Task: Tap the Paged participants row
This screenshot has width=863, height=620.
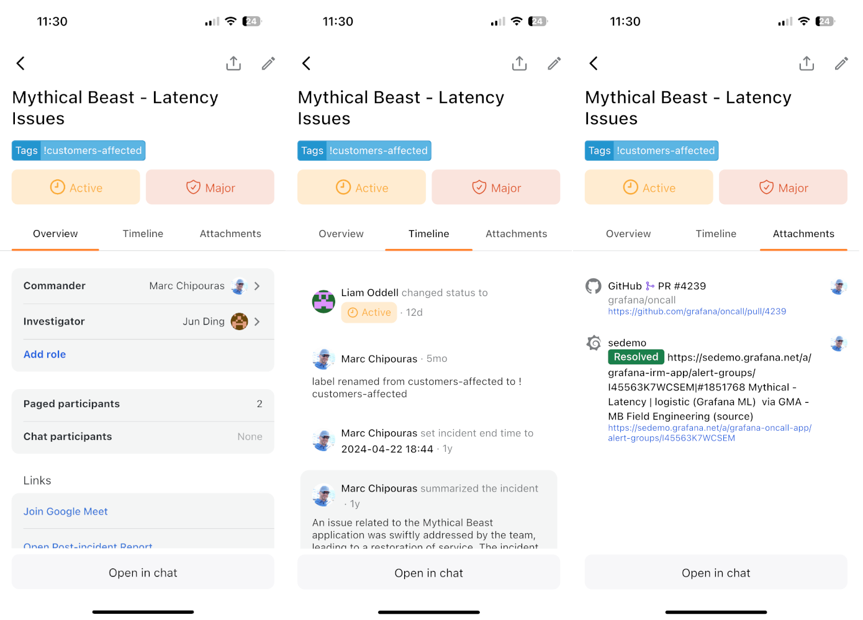Action: click(143, 404)
